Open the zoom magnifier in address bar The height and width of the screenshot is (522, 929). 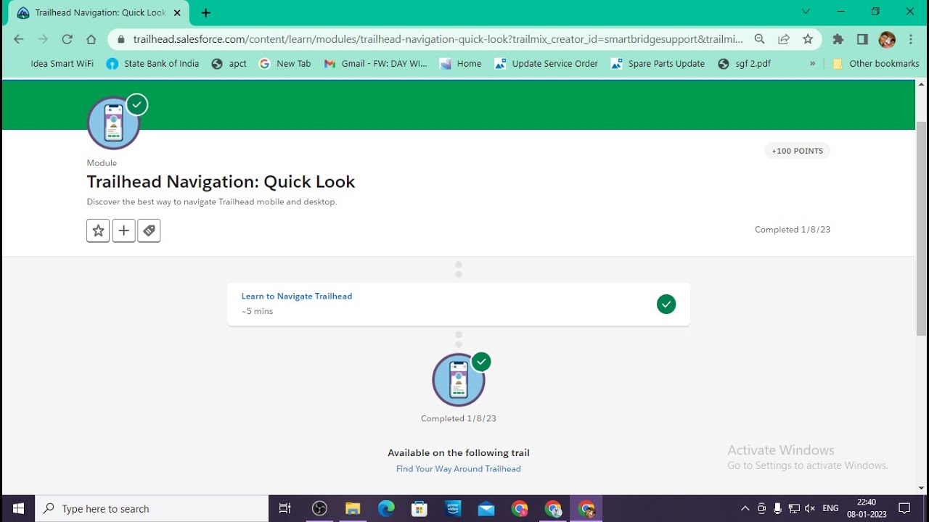(759, 39)
